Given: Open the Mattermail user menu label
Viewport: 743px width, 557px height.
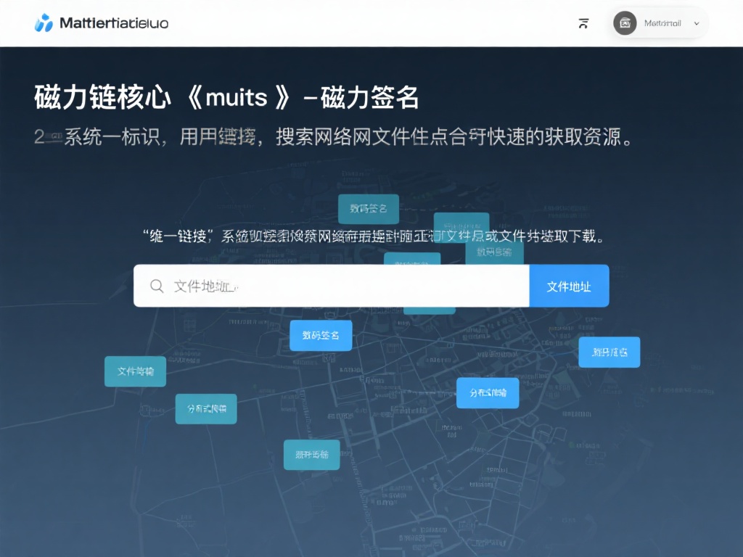Looking at the screenshot, I should tap(662, 23).
